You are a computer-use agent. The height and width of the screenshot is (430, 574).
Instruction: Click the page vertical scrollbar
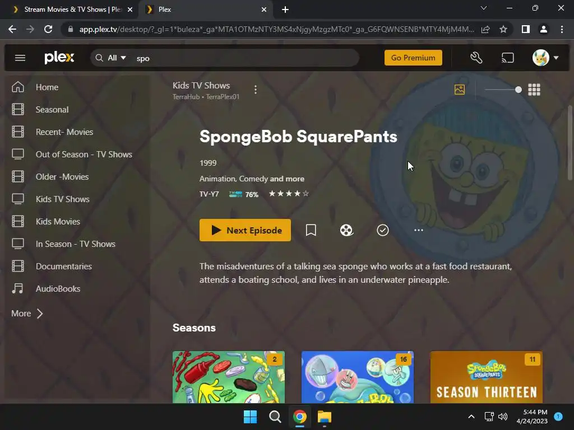tap(570, 143)
